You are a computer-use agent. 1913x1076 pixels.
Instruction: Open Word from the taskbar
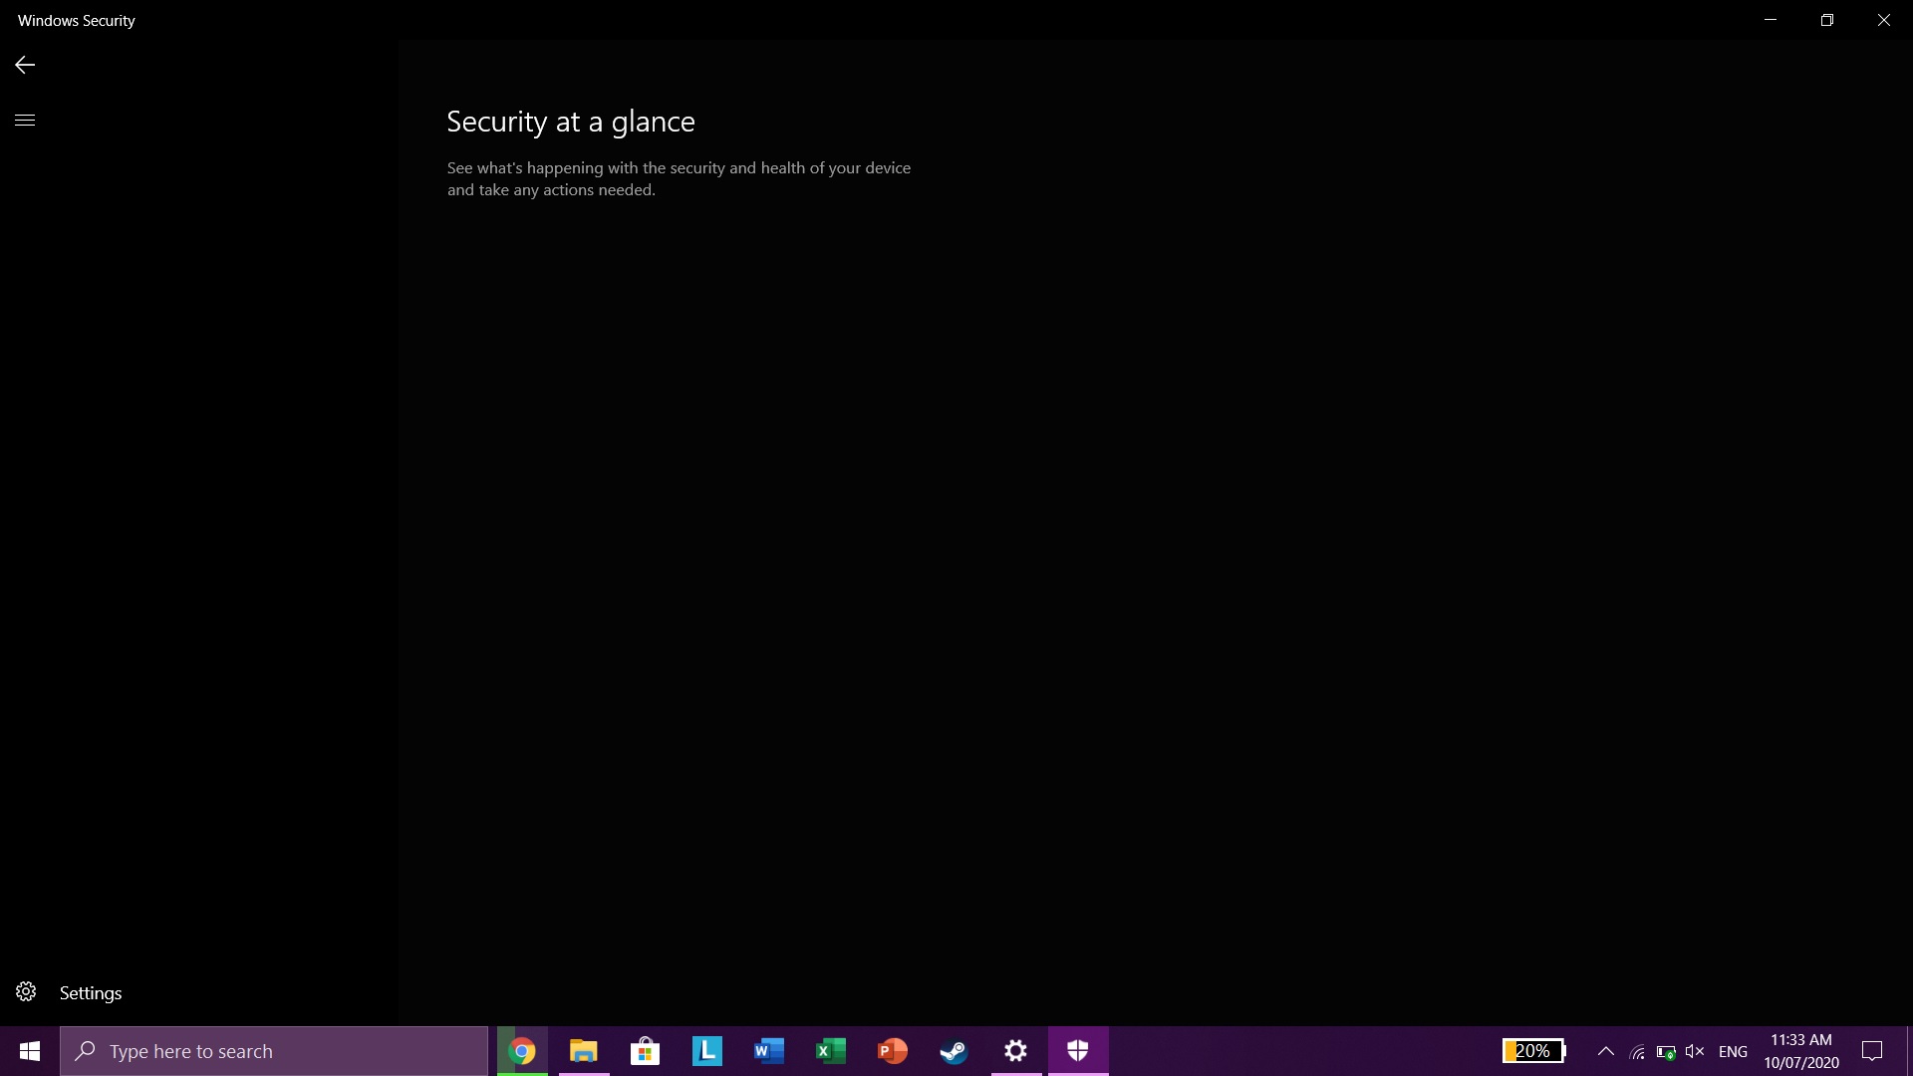(x=769, y=1051)
